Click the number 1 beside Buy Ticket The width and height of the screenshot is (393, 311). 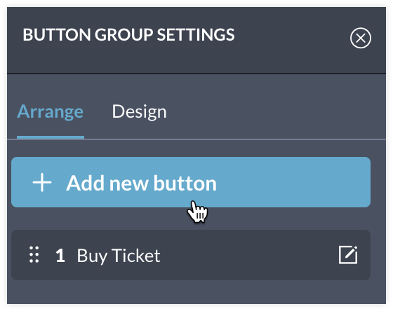[60, 256]
